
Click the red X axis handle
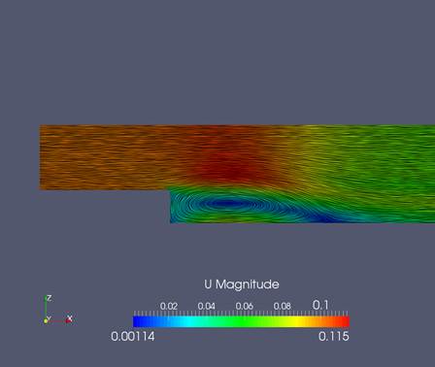click(69, 319)
